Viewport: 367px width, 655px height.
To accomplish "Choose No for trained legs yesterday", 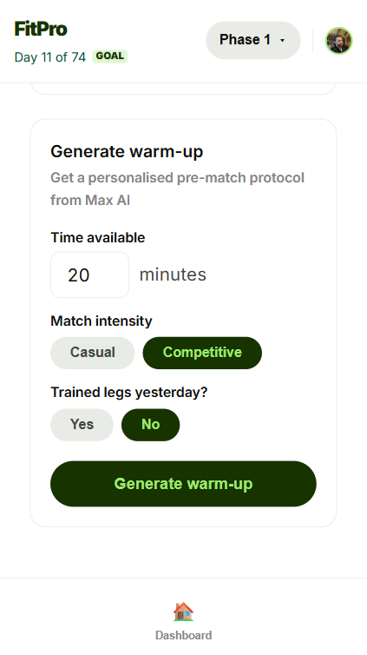I will click(151, 425).
